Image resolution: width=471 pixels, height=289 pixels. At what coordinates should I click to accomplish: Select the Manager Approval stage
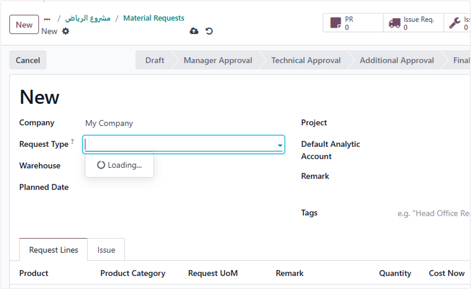click(218, 60)
